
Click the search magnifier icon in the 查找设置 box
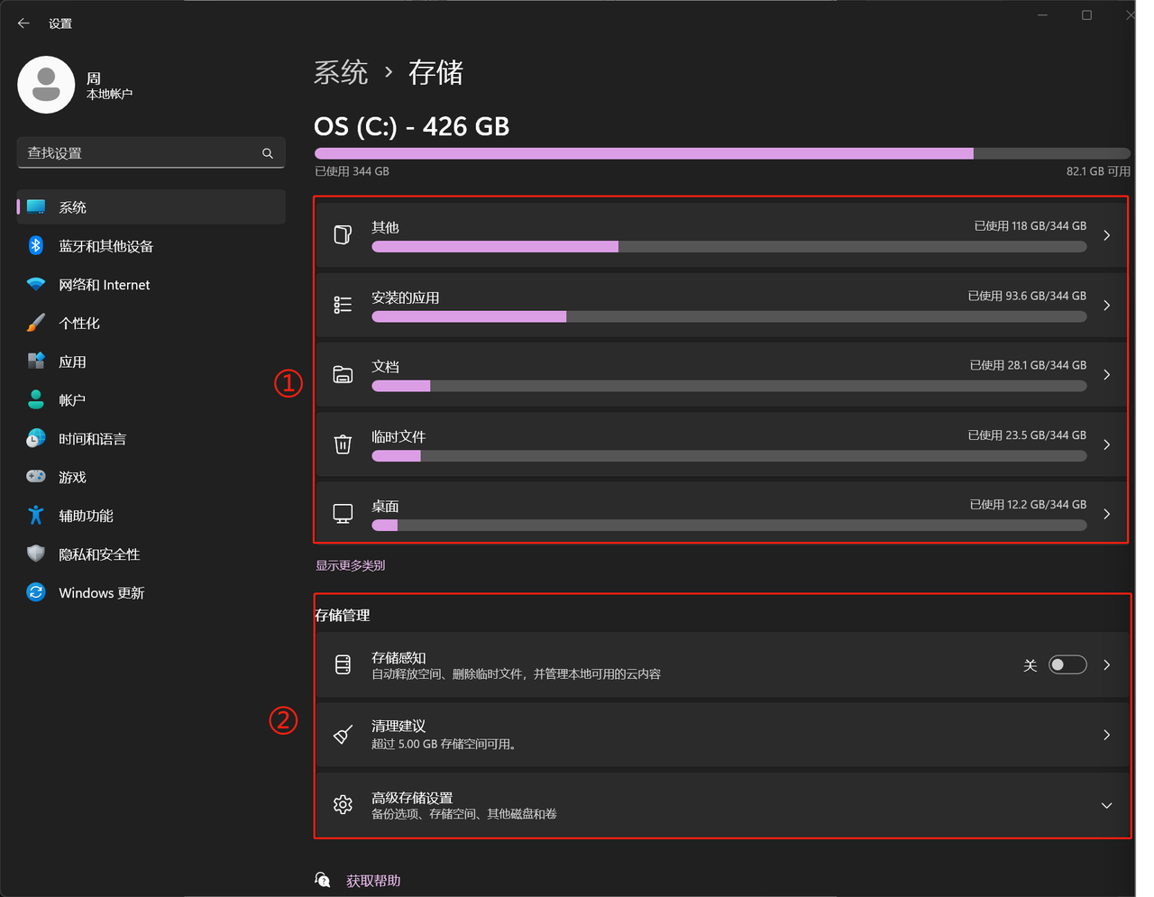click(268, 153)
